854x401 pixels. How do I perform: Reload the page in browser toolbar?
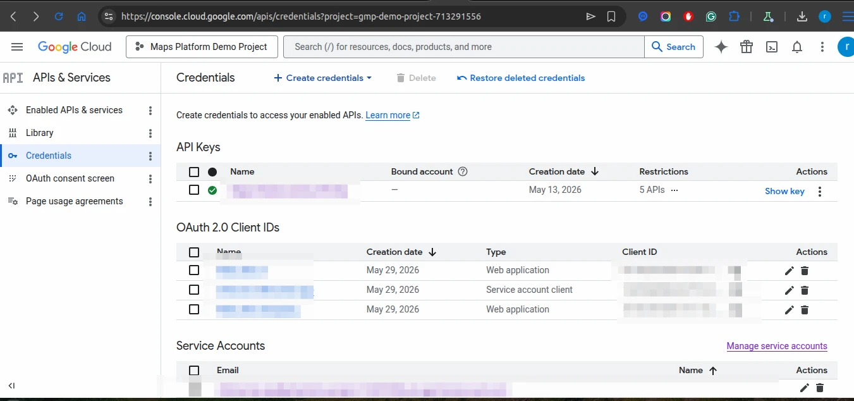(59, 16)
